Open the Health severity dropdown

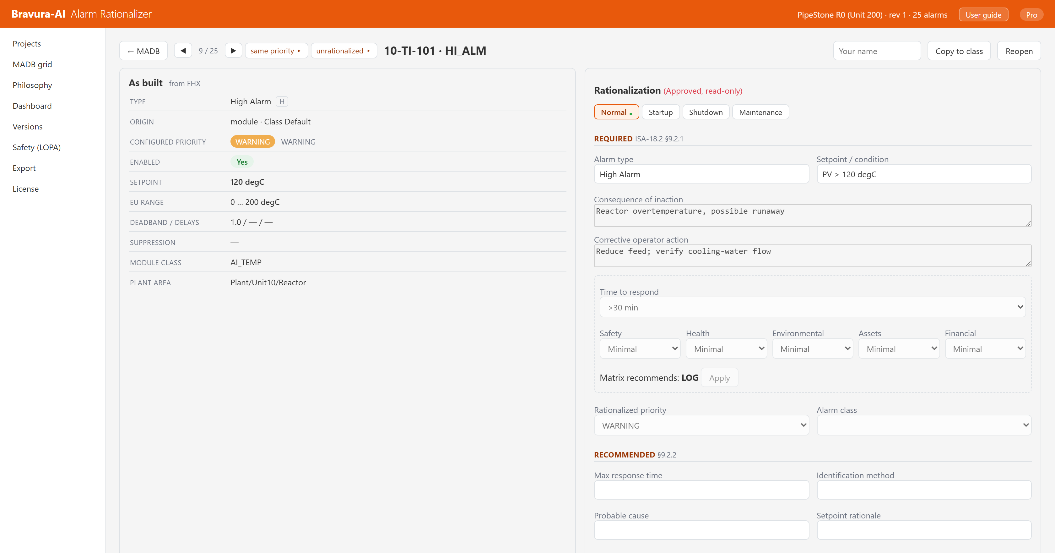(x=726, y=348)
